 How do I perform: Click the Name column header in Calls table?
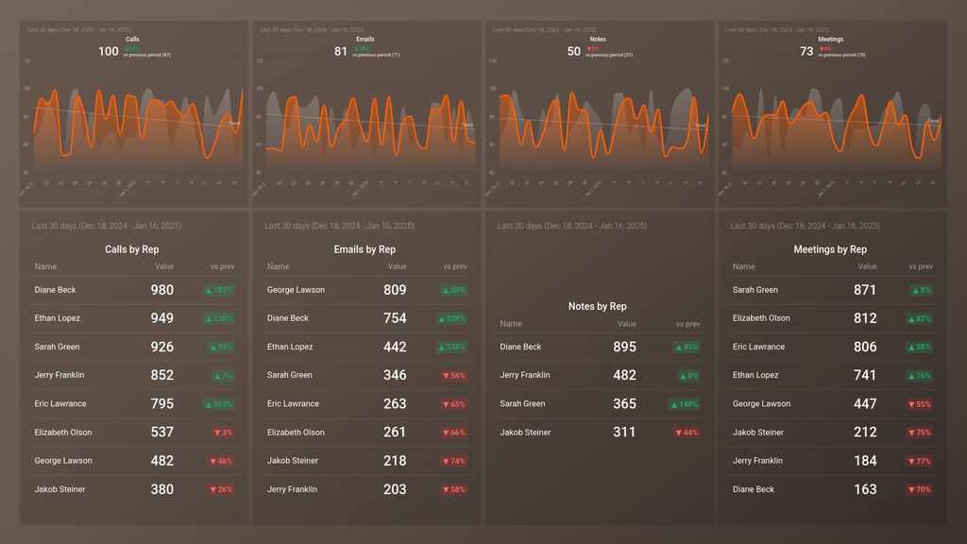[45, 266]
